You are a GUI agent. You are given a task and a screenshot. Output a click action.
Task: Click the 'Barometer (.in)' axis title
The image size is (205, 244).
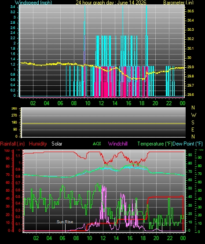(178, 3)
